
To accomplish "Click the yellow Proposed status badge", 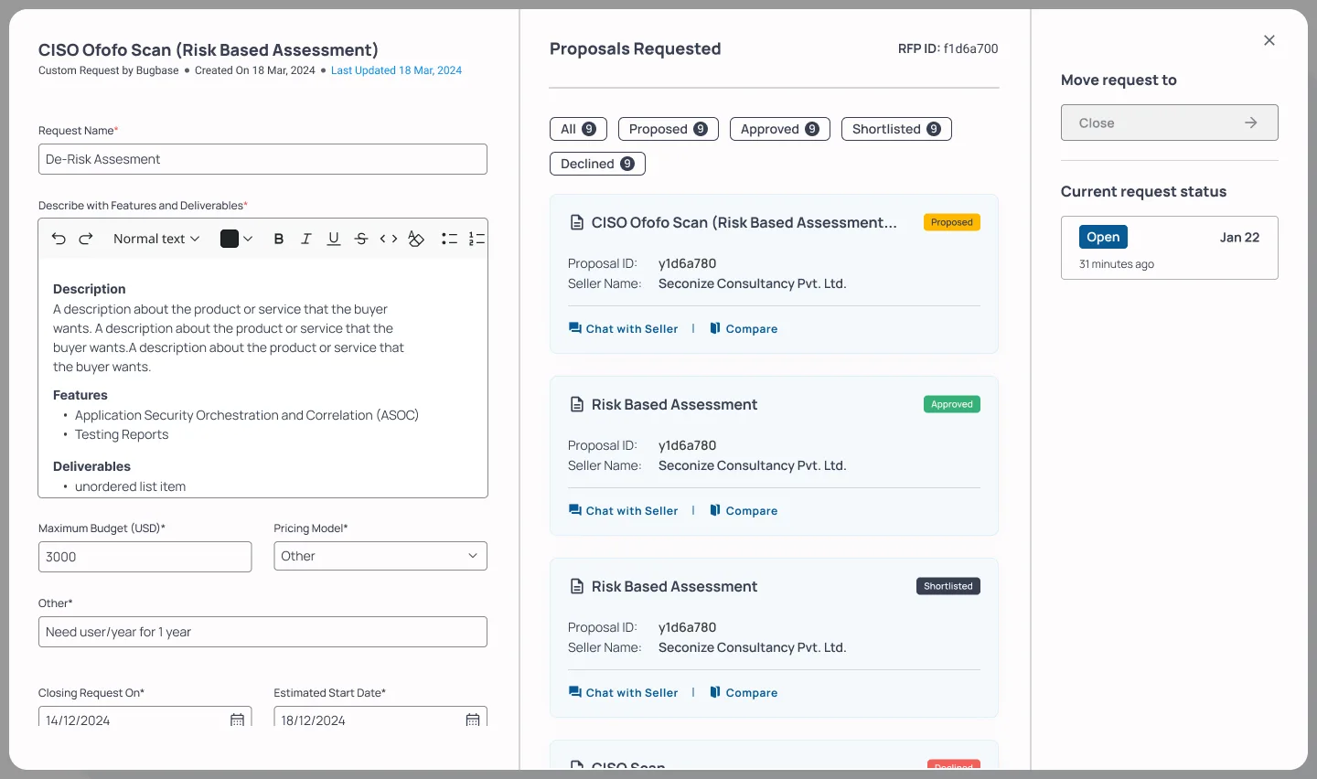I will coord(952,222).
